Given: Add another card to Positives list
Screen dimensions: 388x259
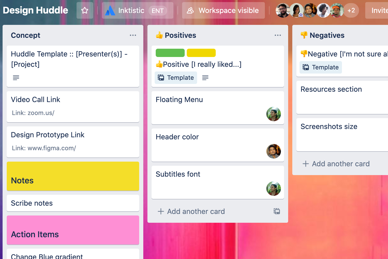Looking at the screenshot, I should 191,211.
